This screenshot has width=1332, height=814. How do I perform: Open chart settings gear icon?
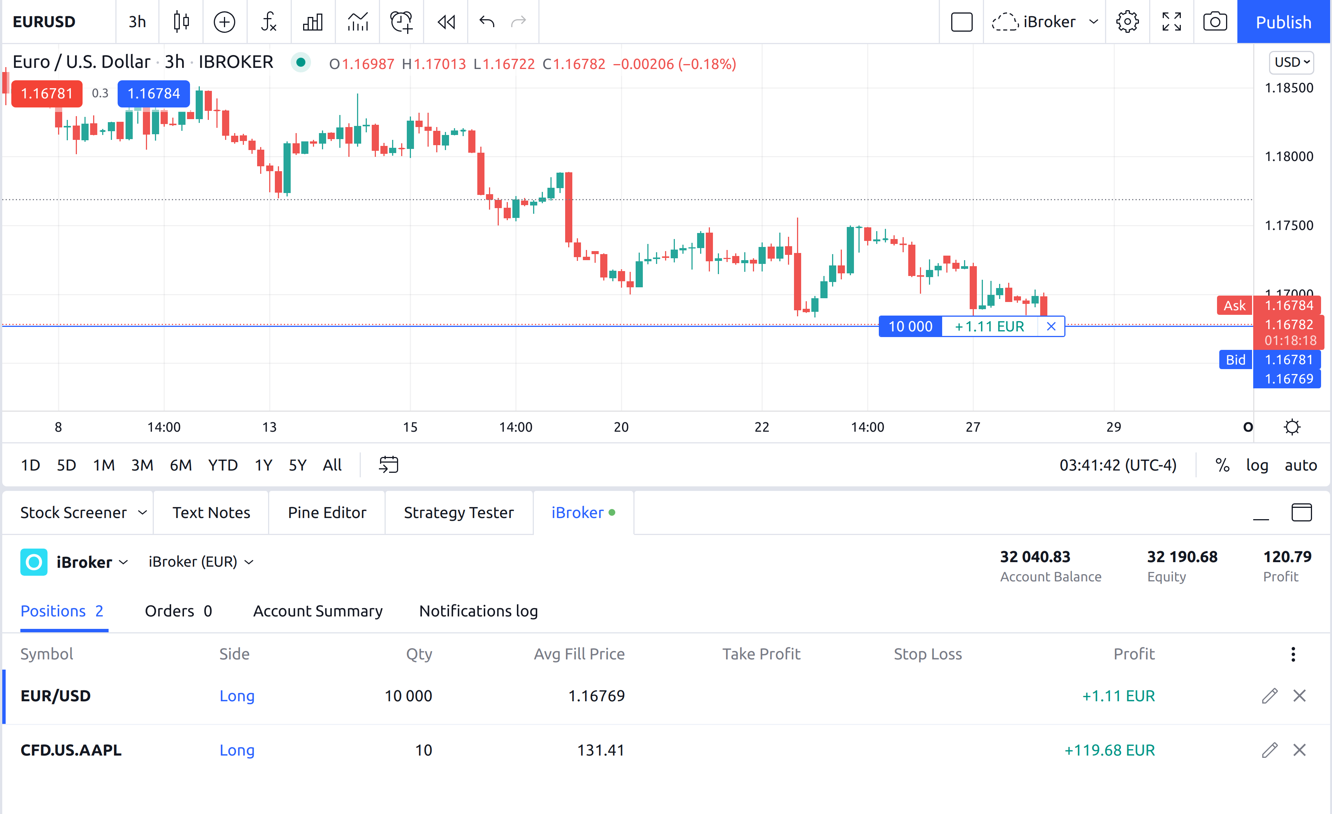1127,21
